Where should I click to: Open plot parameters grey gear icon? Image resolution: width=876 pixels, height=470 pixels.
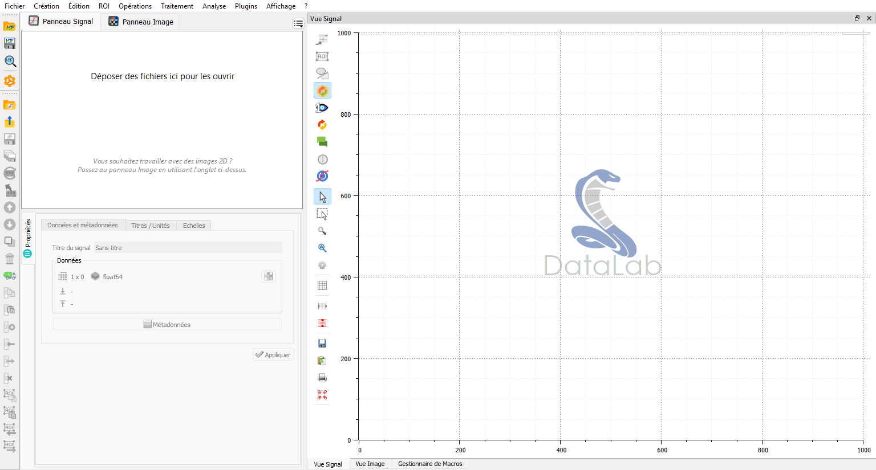[322, 265]
